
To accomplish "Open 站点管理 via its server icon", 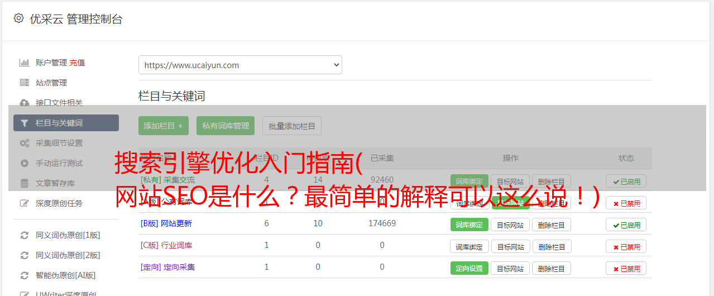I will [25, 83].
